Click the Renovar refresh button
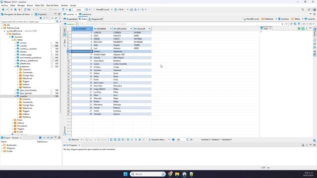The width and height of the screenshot is (317, 178). (x=74, y=139)
